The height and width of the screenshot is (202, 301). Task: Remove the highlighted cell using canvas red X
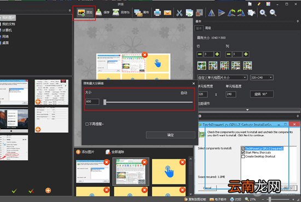(x=144, y=55)
